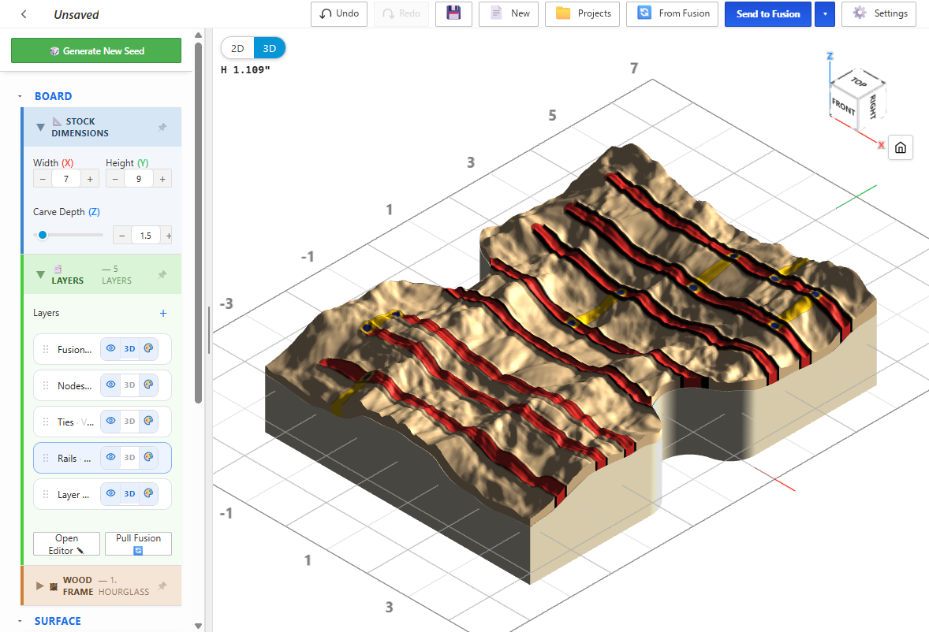This screenshot has height=632, width=929.
Task: Decrease Height (Y) value
Action: click(115, 179)
